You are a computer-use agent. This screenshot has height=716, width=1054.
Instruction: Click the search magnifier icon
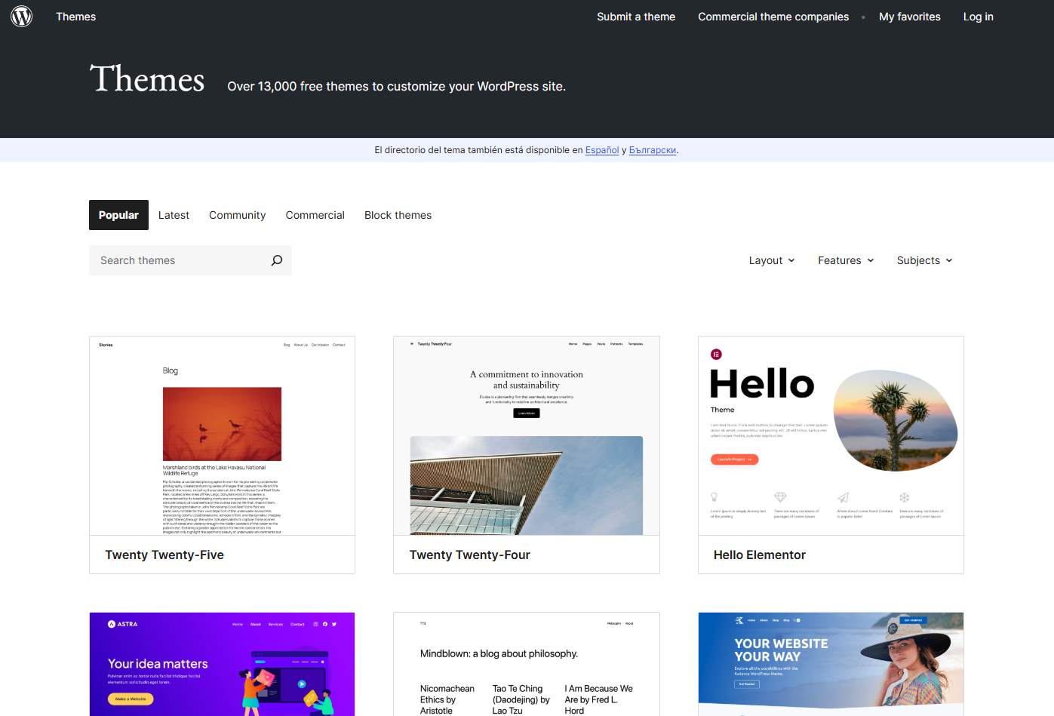pos(277,260)
